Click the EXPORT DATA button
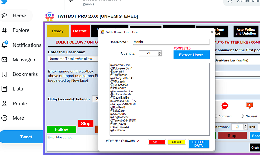The height and width of the screenshot is (155, 260). [x=199, y=144]
